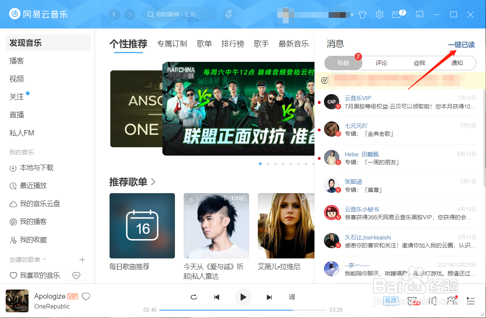This screenshot has height=318, width=486.
Task: Open settings gear icon
Action: point(379,14)
